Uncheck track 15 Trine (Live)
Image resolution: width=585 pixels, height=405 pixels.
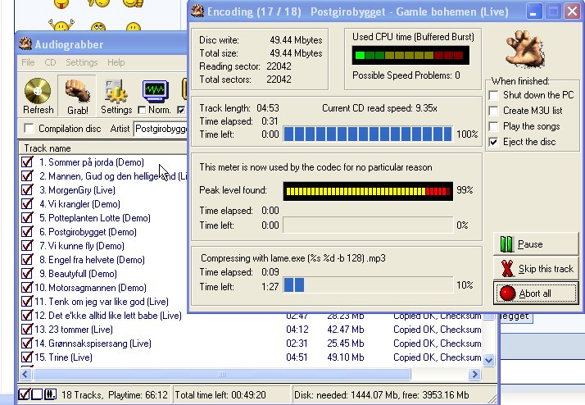[x=27, y=357]
